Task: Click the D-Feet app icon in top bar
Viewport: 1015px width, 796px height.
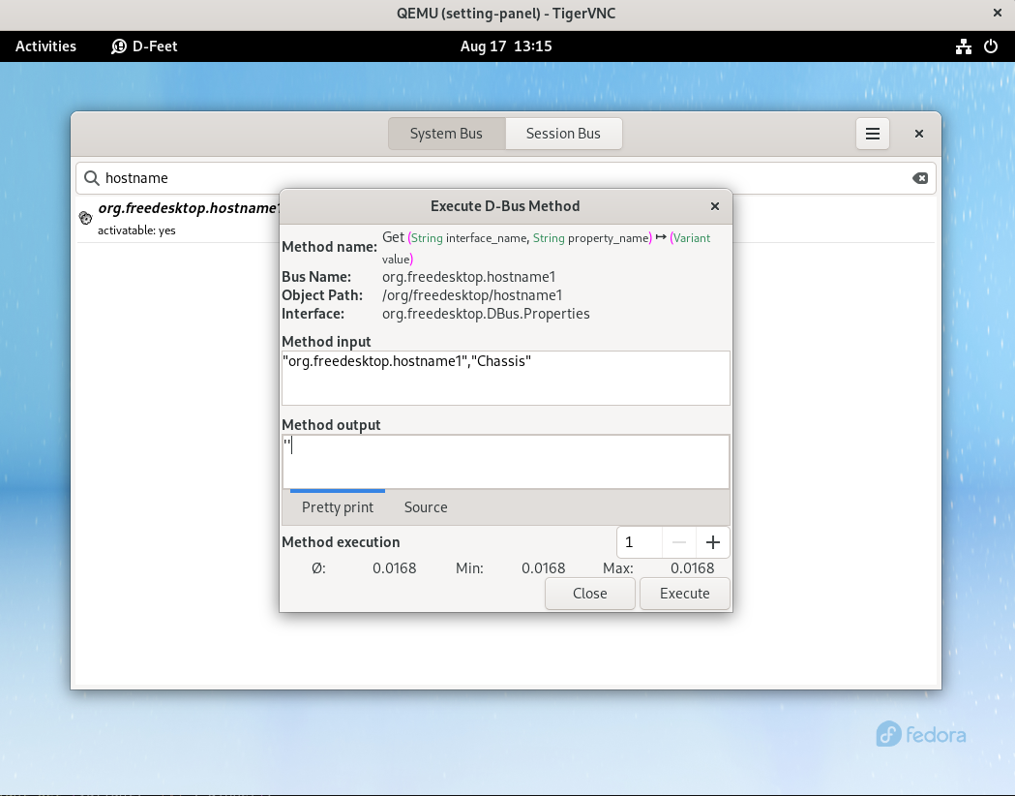Action: (x=118, y=46)
